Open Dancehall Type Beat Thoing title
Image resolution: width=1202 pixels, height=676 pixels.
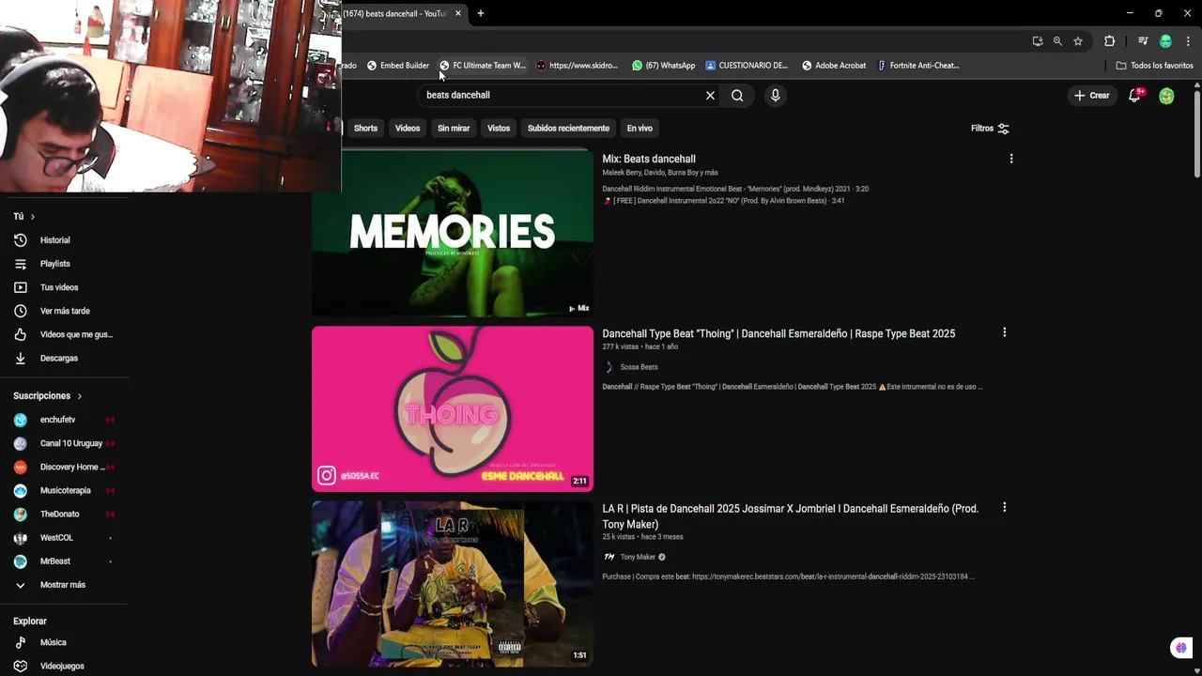(x=778, y=333)
